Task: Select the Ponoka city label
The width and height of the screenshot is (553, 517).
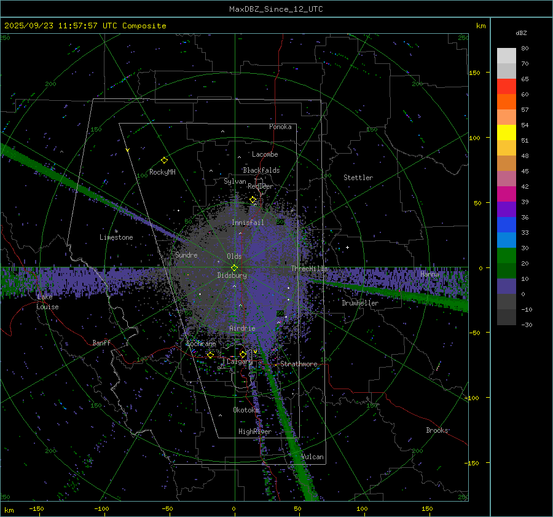Action: coord(280,127)
